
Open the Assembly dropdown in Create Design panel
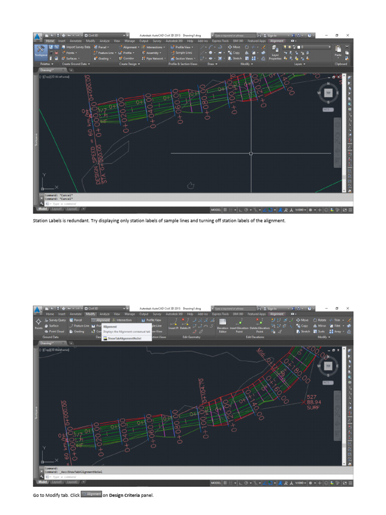151,52
